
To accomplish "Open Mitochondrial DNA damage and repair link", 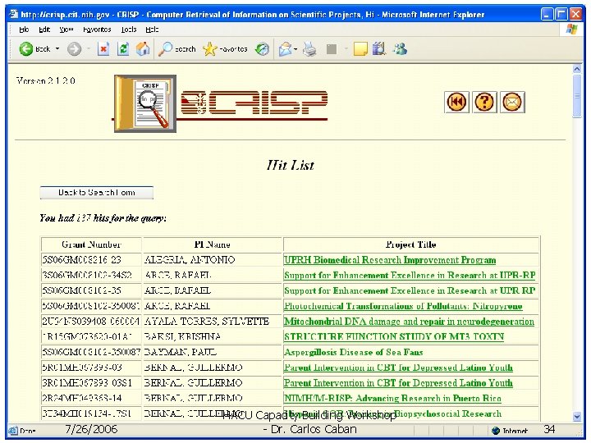I will click(x=409, y=322).
